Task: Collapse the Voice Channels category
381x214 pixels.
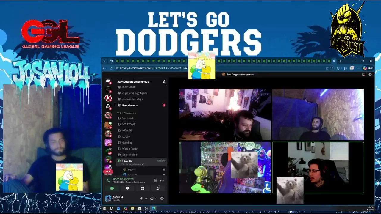Action: coord(127,113)
